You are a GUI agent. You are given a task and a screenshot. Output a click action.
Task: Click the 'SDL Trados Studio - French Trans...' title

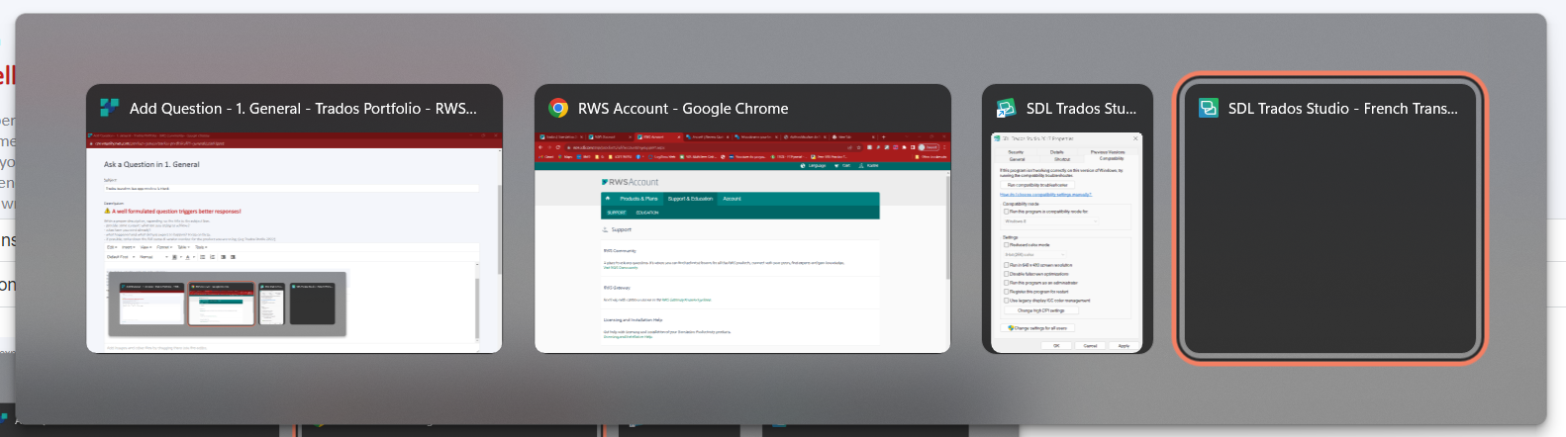1343,109
